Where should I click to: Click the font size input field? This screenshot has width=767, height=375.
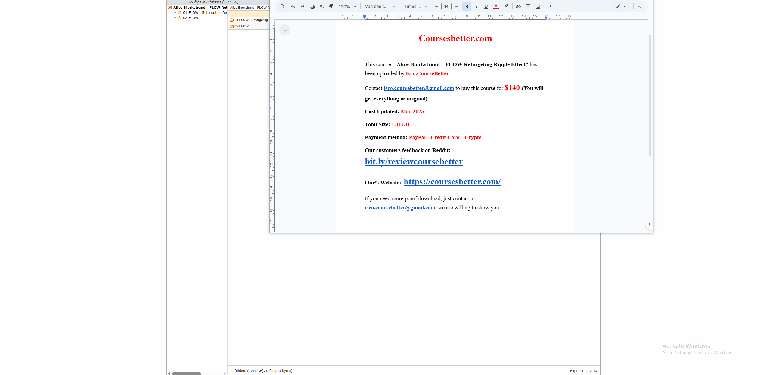(446, 6)
